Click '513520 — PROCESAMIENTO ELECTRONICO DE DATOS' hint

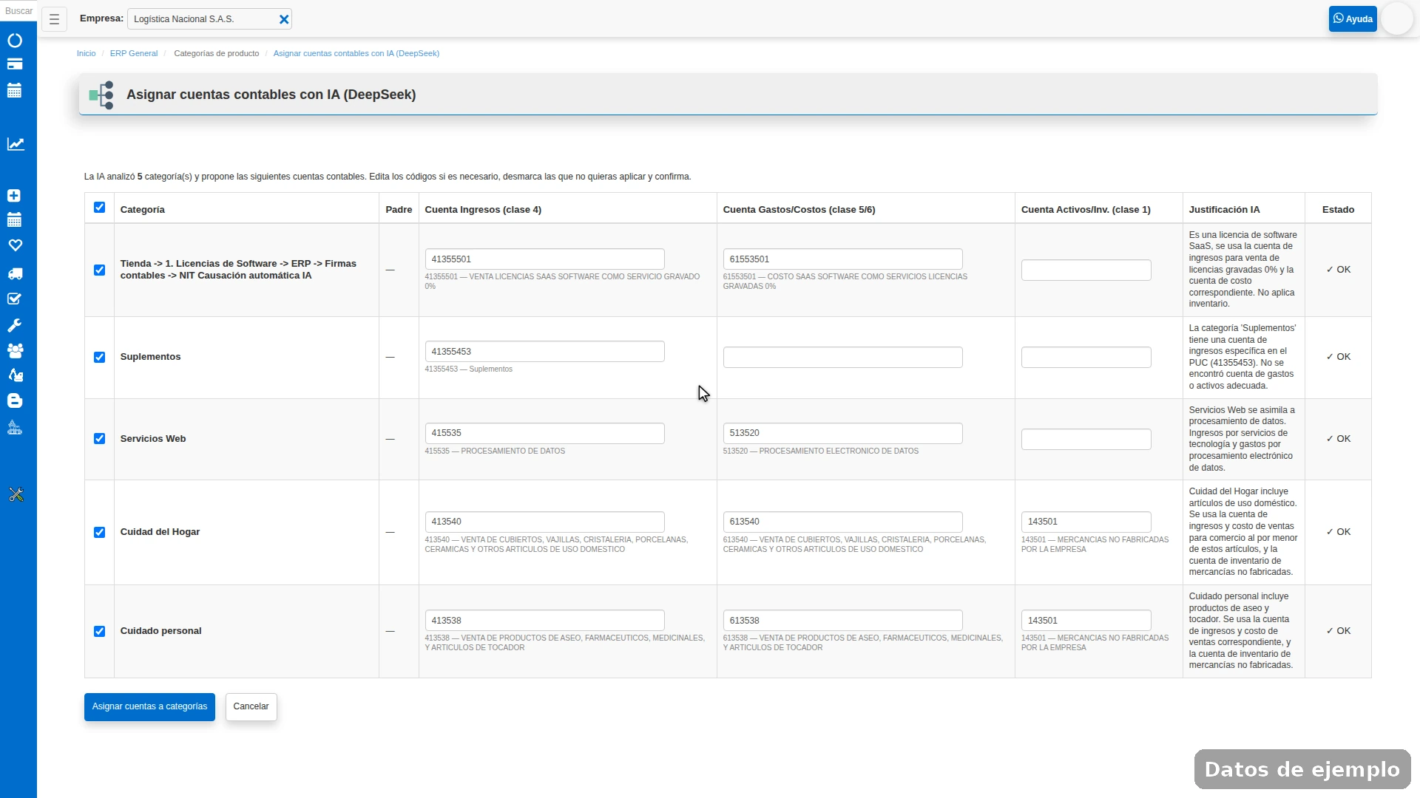(820, 451)
